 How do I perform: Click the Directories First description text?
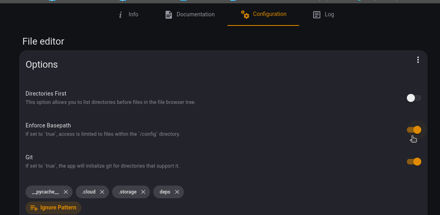pos(110,102)
